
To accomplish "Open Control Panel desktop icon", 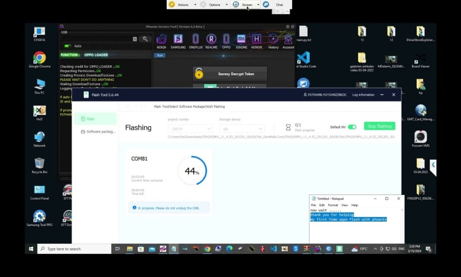I will tap(40, 192).
